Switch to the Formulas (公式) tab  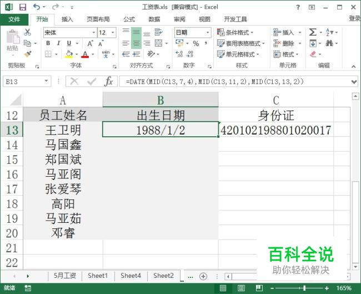[x=129, y=19]
